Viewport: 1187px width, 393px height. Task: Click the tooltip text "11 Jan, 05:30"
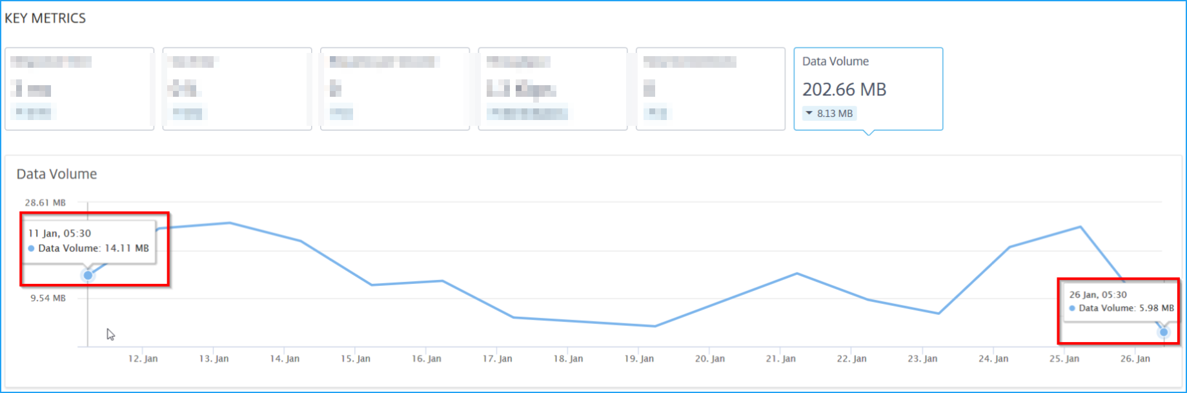coord(59,234)
